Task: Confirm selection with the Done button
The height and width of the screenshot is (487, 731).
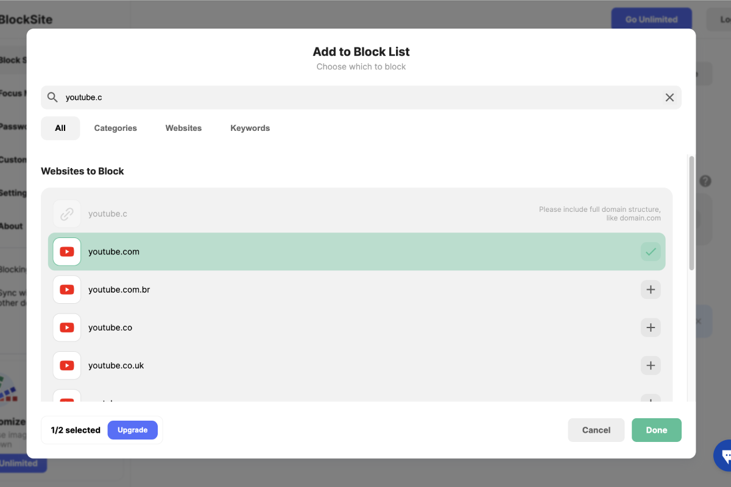Action: [x=656, y=430]
